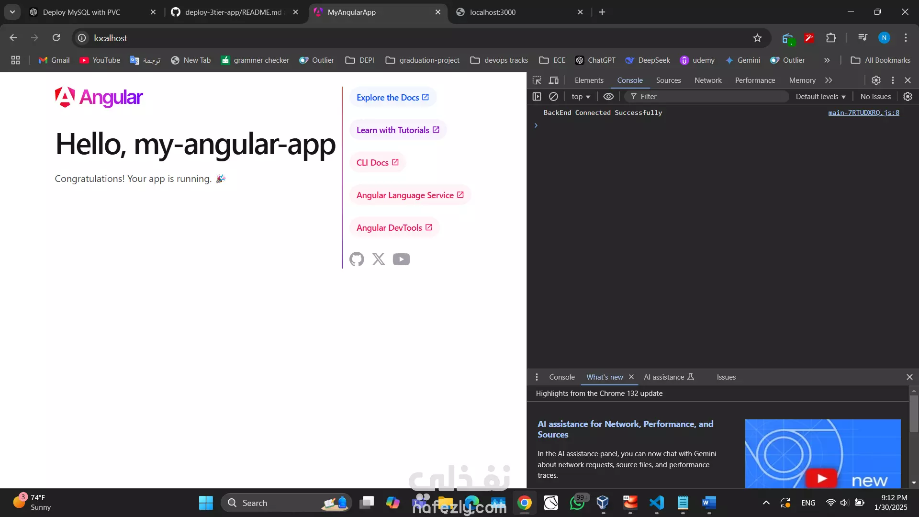The image size is (919, 517).
Task: Expand hidden bookmarks chevron
Action: pyautogui.click(x=827, y=60)
